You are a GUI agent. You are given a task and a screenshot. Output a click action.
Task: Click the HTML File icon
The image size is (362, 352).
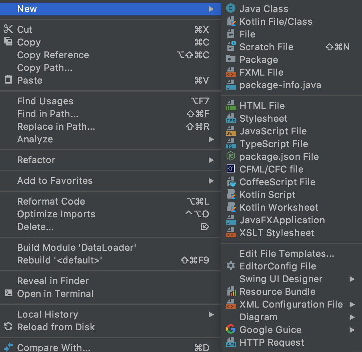coord(231,106)
